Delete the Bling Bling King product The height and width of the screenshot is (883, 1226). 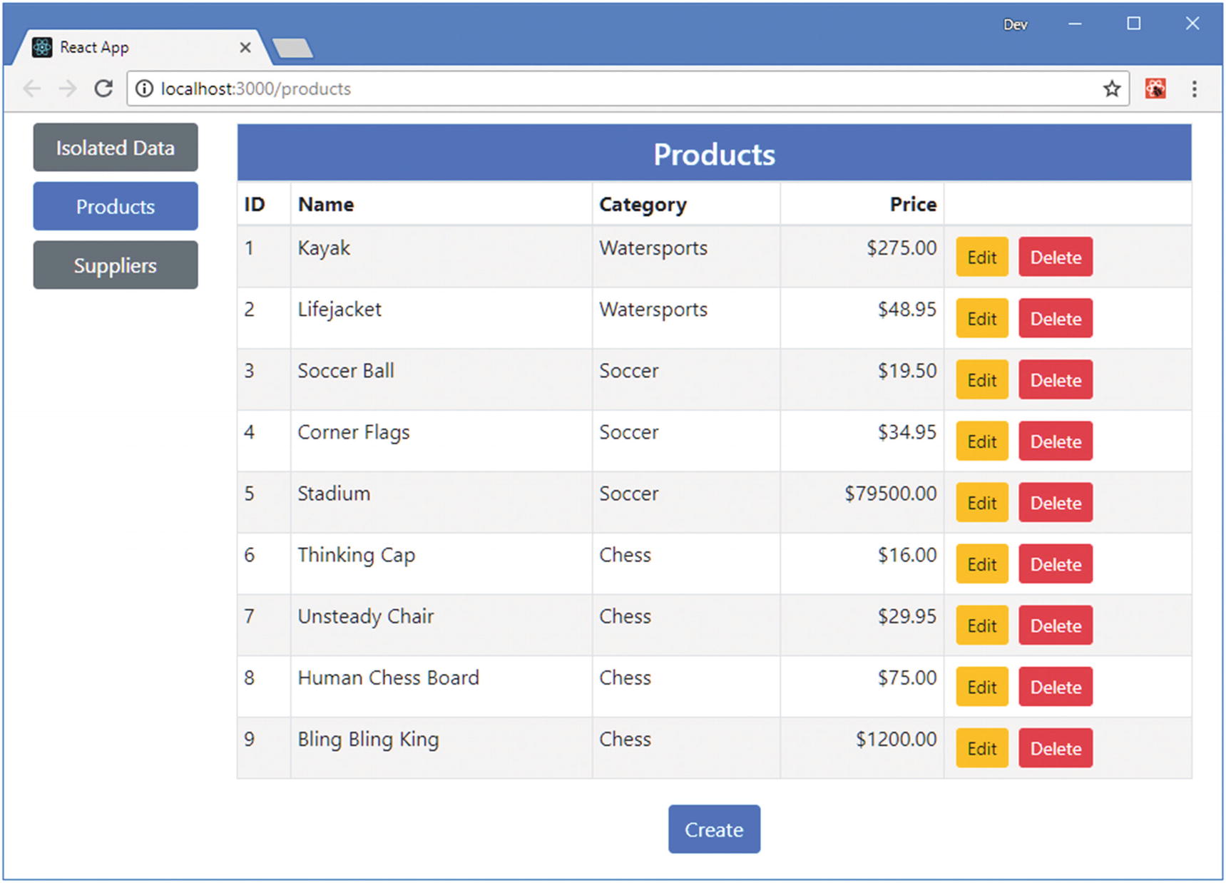1055,748
